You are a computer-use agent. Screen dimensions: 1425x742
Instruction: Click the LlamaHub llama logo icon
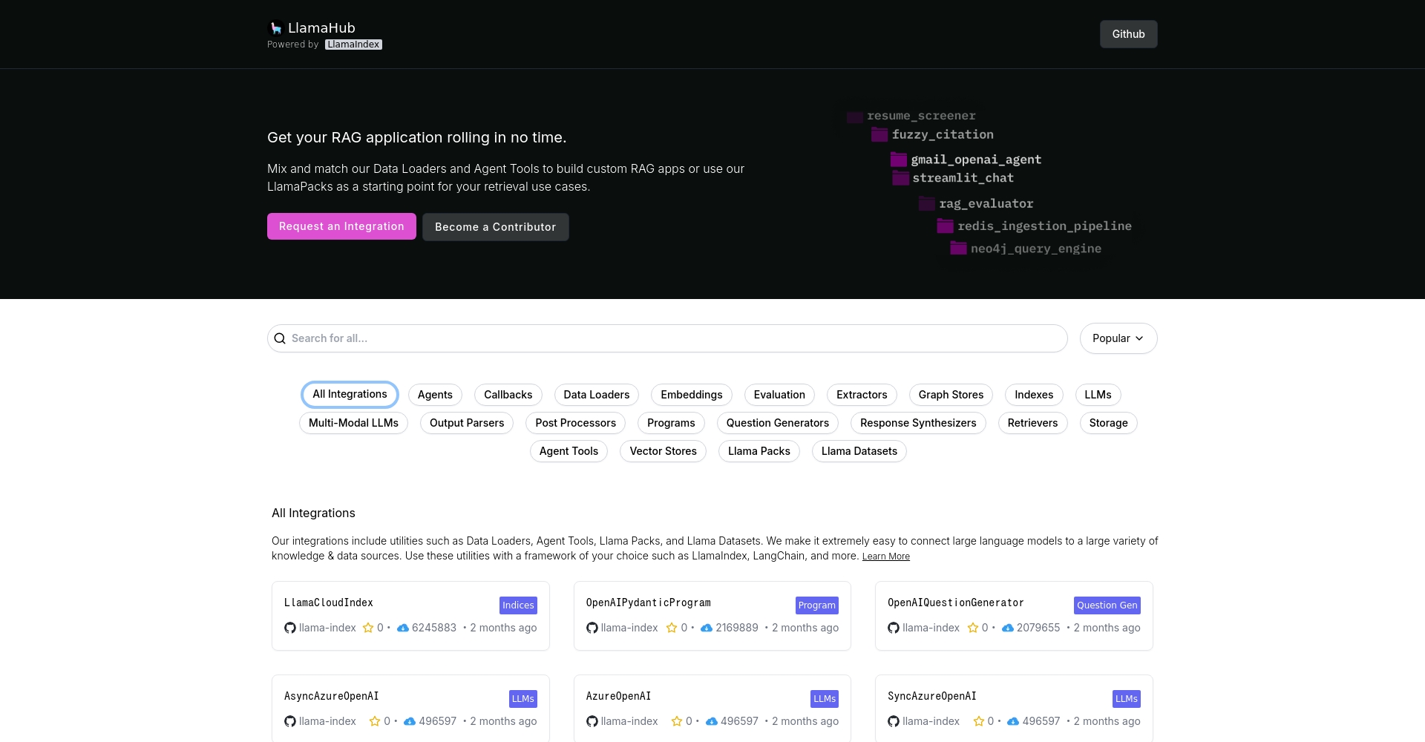[x=275, y=28]
